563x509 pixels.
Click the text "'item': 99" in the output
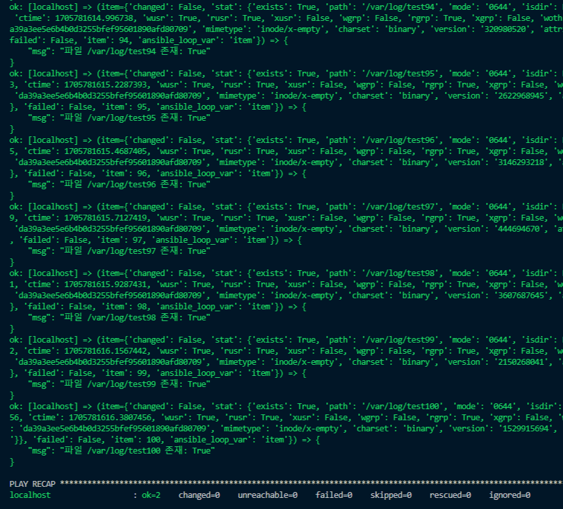(123, 373)
